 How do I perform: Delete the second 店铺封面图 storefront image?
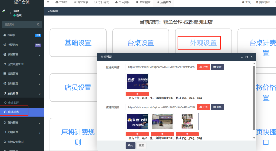coord(162,134)
